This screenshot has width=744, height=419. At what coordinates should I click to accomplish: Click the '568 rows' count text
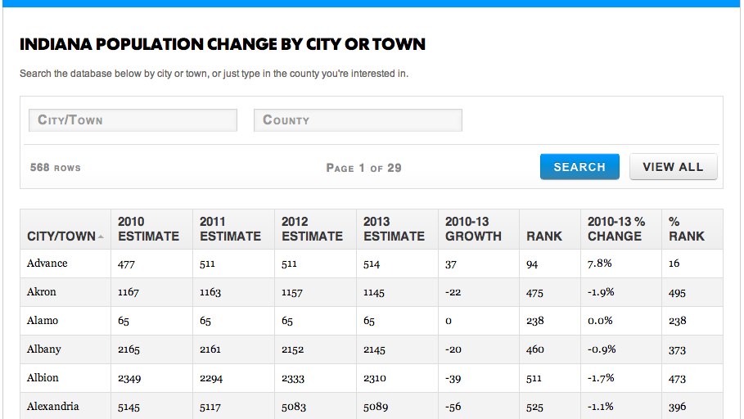[55, 168]
